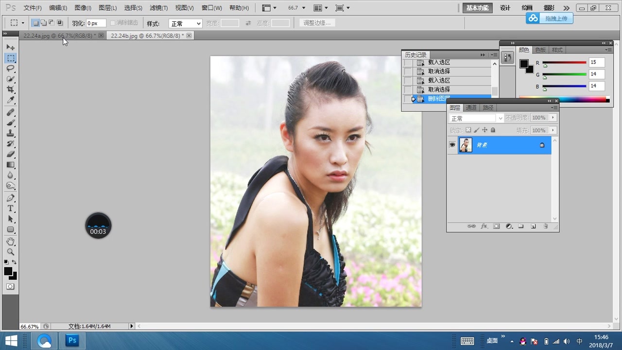This screenshot has width=622, height=350.
Task: Create a new layer with the layers panel icon
Action: click(x=533, y=227)
